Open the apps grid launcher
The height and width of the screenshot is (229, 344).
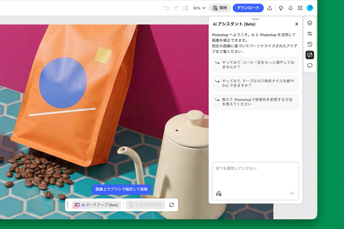pos(300,8)
